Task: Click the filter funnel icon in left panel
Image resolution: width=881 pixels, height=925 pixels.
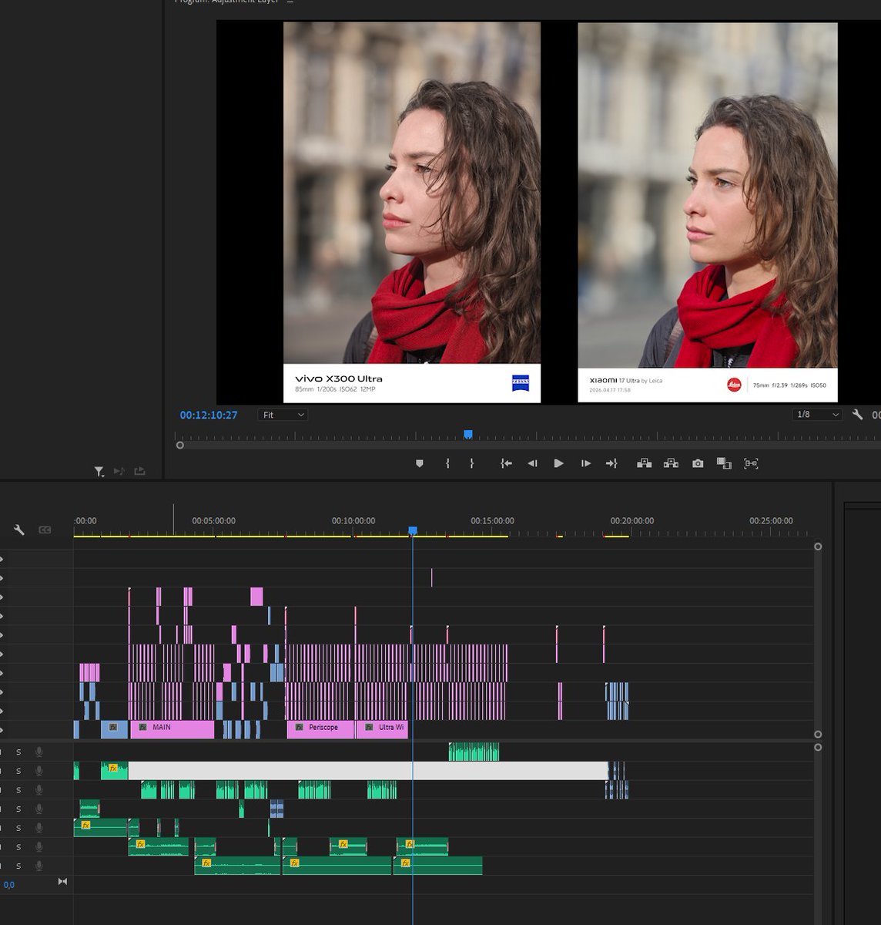Action: pos(99,471)
